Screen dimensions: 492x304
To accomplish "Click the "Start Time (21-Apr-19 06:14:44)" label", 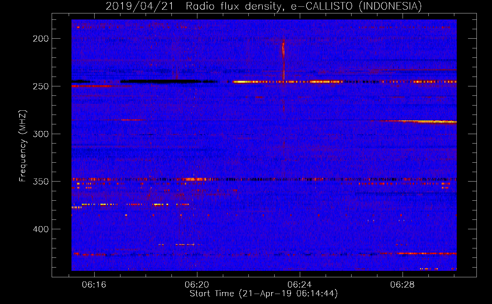I will click(x=264, y=294).
